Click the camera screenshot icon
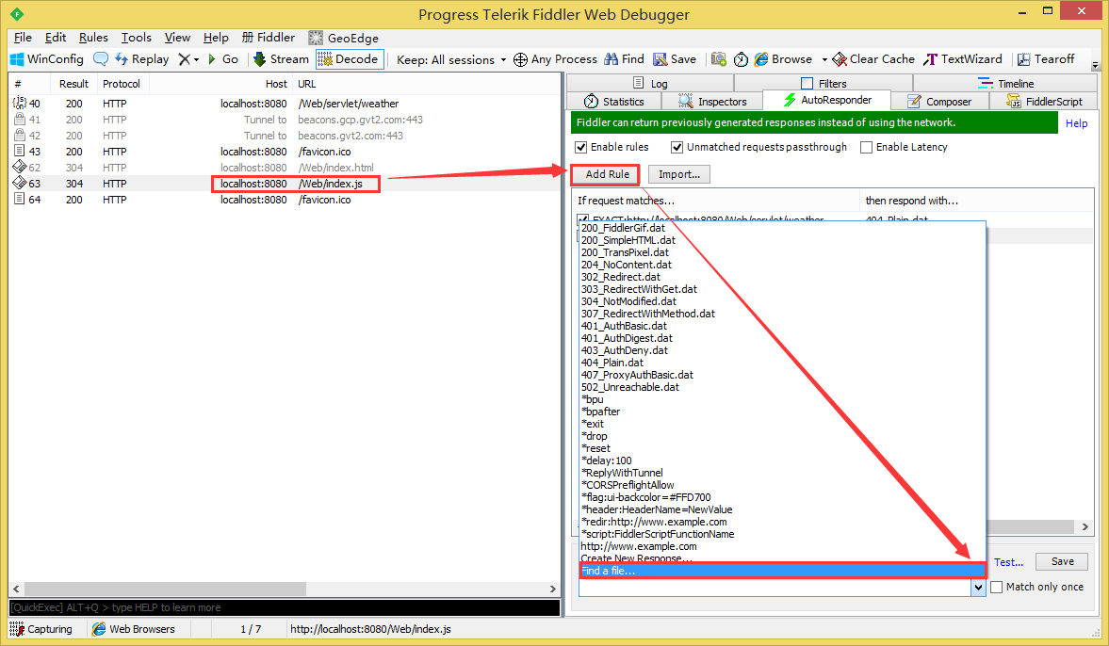The image size is (1109, 646). coord(719,59)
